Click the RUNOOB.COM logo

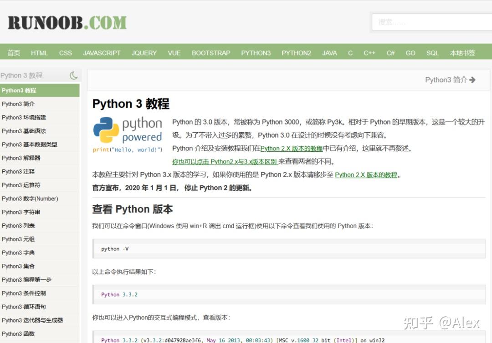tap(67, 22)
